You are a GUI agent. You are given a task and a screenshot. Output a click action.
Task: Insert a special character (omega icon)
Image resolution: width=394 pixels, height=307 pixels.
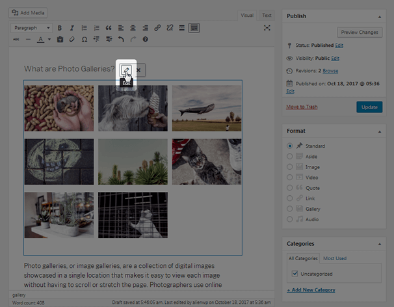(x=85, y=40)
